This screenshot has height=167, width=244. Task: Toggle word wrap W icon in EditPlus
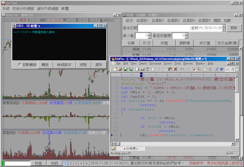(x=222, y=69)
